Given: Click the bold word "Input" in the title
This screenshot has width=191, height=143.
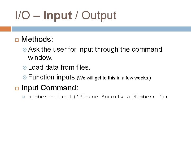Looking at the screenshot, I should pos(58,16).
